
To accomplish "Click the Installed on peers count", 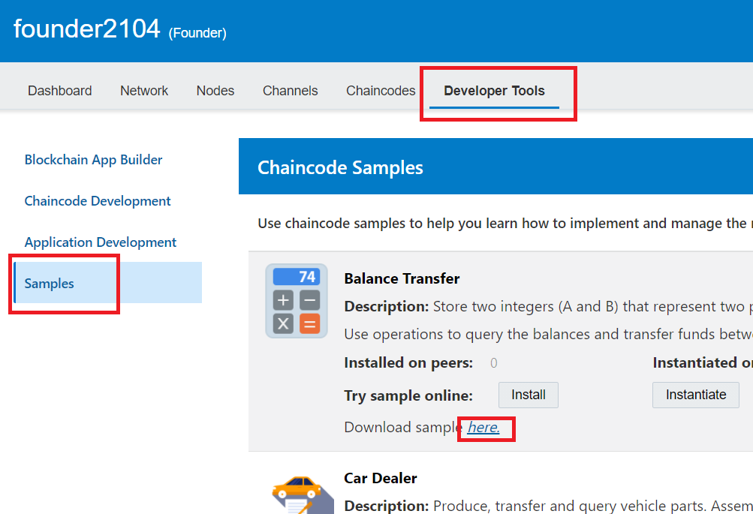I will pos(493,363).
